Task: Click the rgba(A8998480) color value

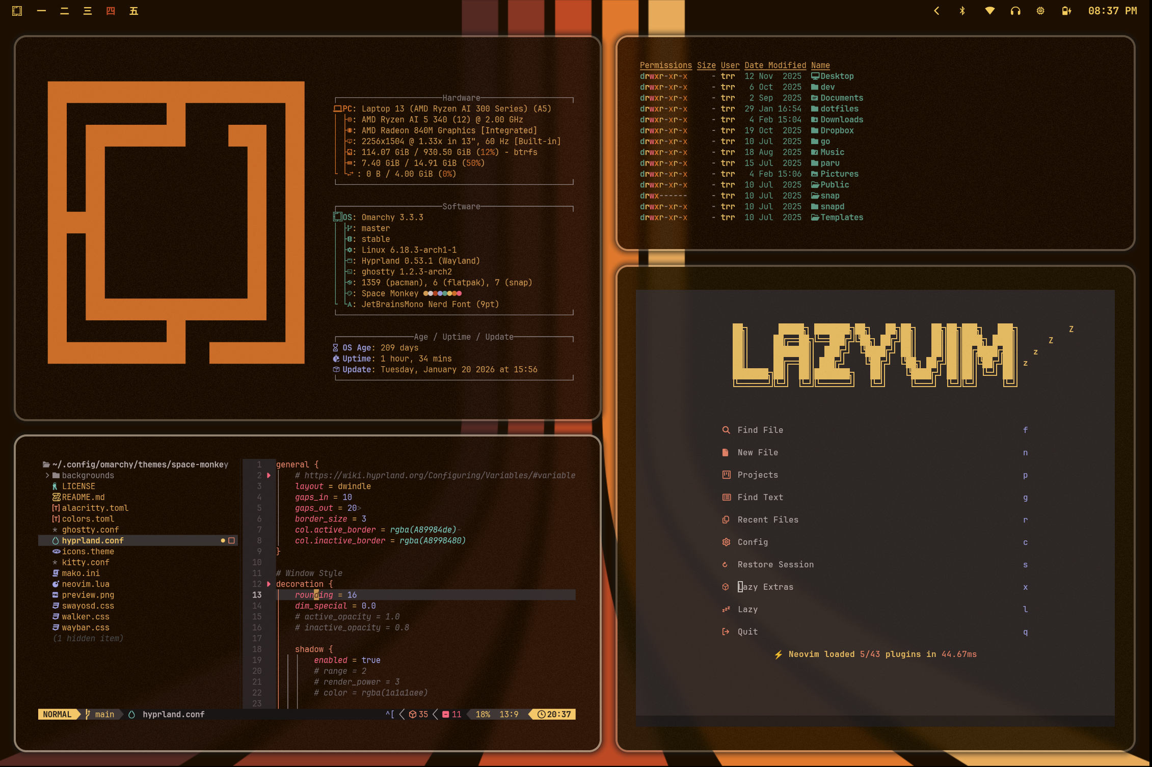Action: pyautogui.click(x=433, y=540)
